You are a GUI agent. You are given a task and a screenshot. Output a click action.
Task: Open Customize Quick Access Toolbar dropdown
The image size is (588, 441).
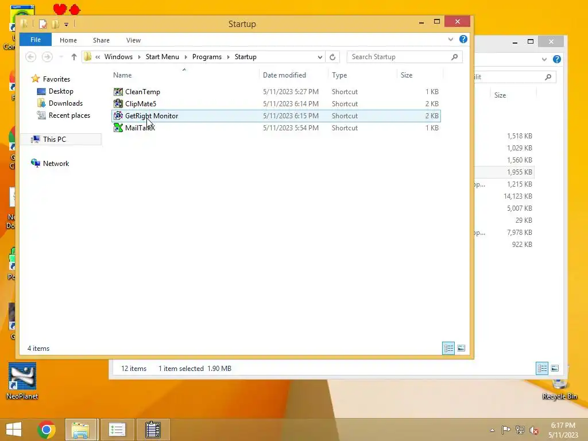click(67, 25)
